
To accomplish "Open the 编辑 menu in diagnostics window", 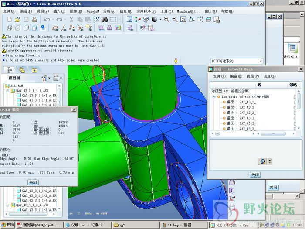I will point(236,76).
